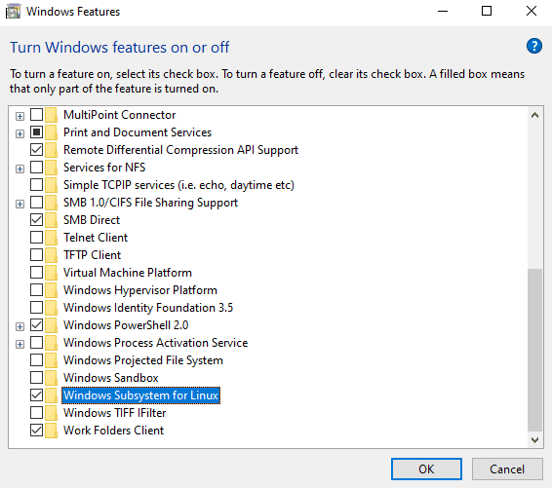The width and height of the screenshot is (552, 488).
Task: Expand SMB 1.0/CIFS File Sharing Support node
Action: pos(20,204)
